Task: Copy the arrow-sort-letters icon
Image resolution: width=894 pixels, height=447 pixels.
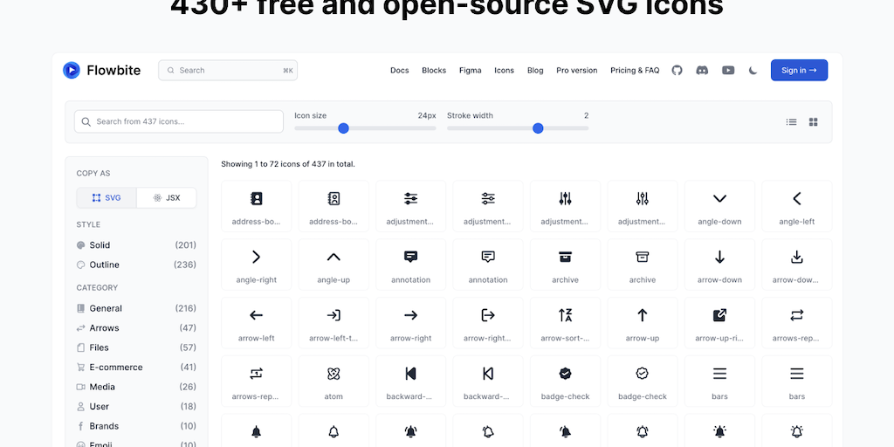Action: point(565,323)
